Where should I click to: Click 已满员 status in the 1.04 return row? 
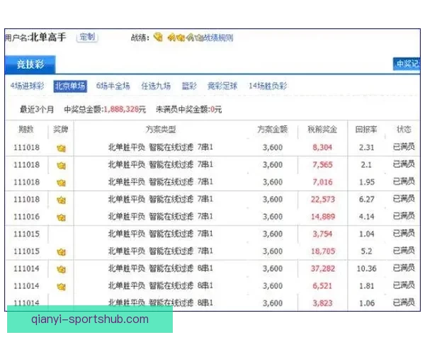click(404, 233)
